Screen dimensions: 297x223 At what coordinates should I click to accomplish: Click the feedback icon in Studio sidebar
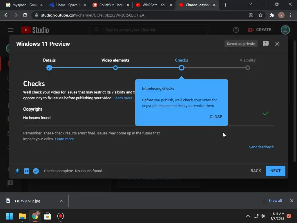pos(10,183)
